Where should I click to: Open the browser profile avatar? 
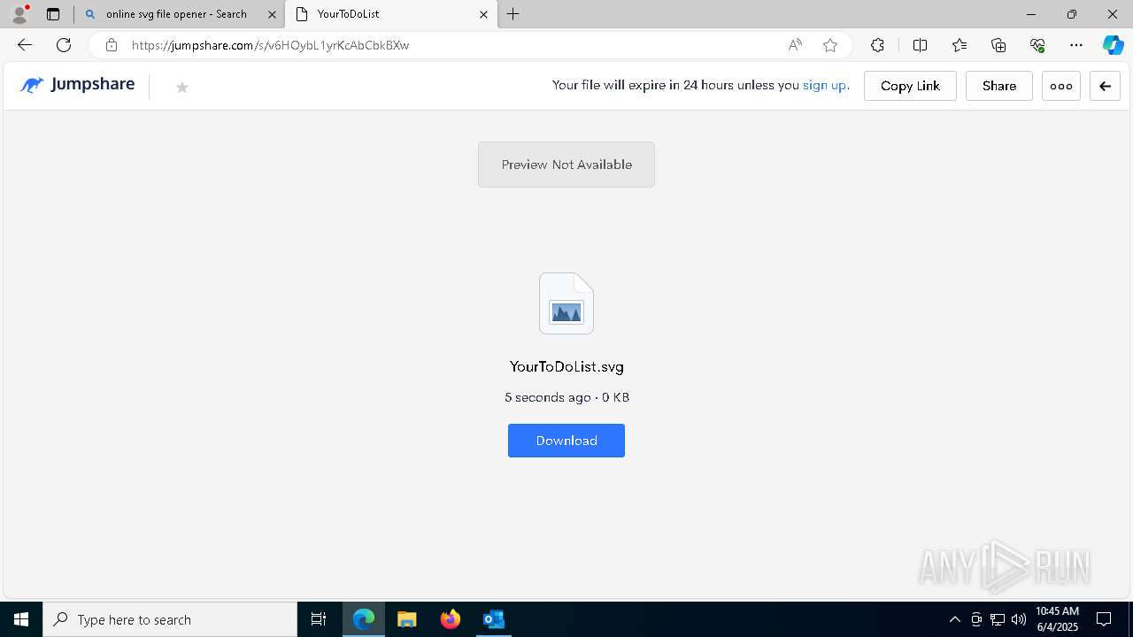click(19, 14)
